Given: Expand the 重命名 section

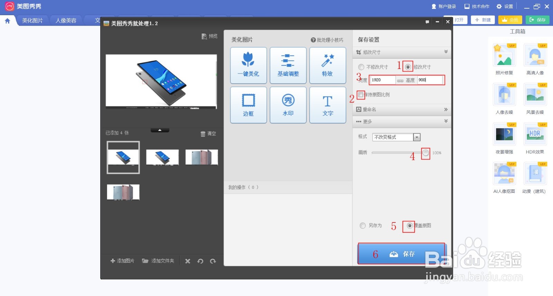Looking at the screenshot, I should coord(402,109).
